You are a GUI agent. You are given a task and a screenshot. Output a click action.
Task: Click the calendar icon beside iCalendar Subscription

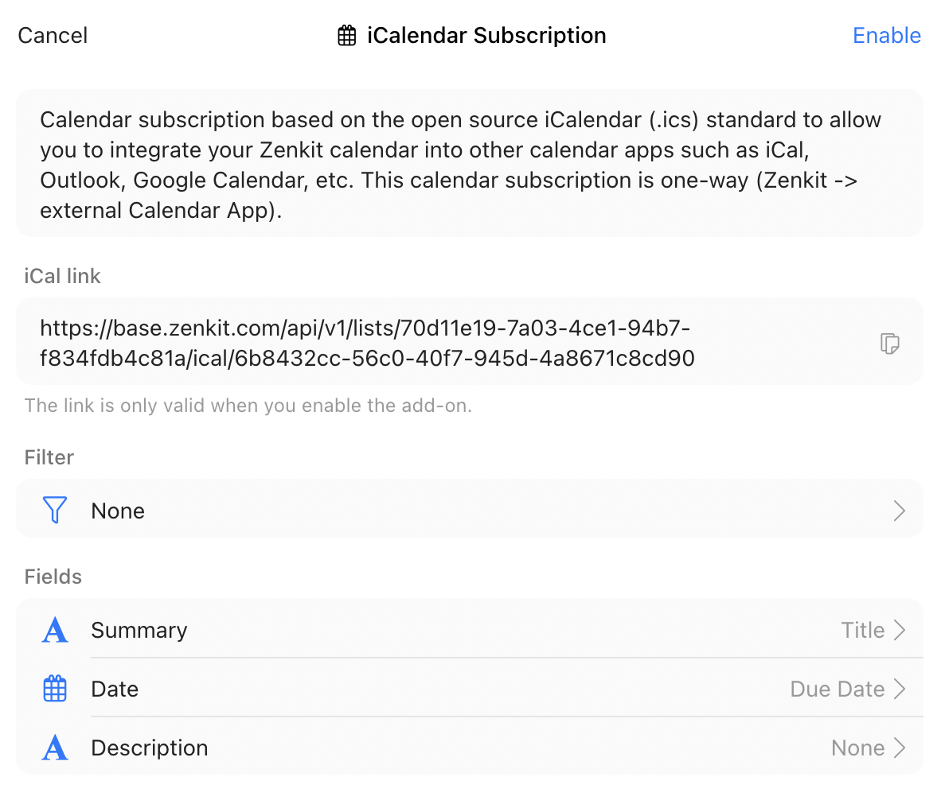click(347, 35)
